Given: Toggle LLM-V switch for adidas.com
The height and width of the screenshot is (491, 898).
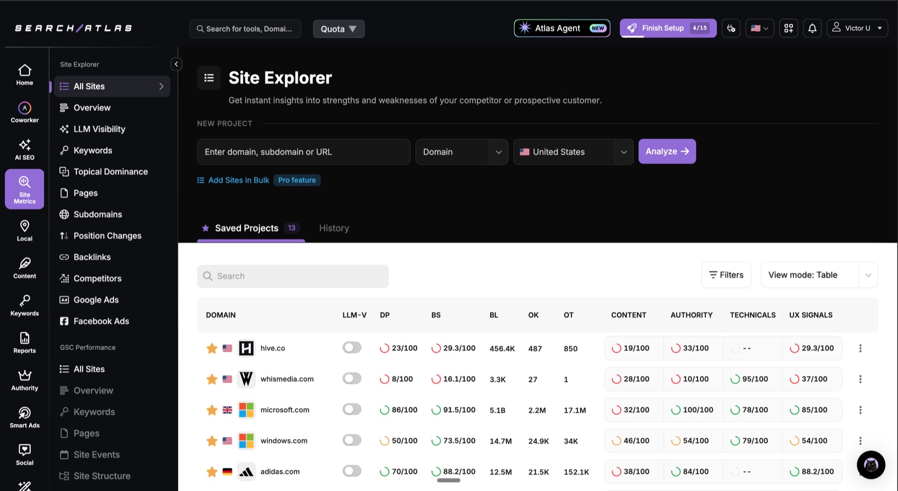Looking at the screenshot, I should 352,471.
